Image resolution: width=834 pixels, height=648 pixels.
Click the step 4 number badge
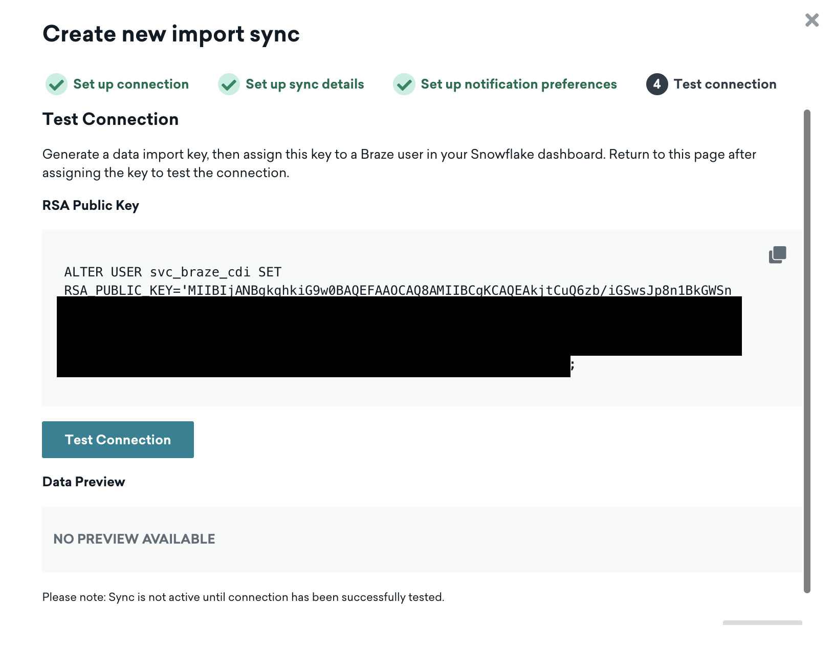(656, 84)
